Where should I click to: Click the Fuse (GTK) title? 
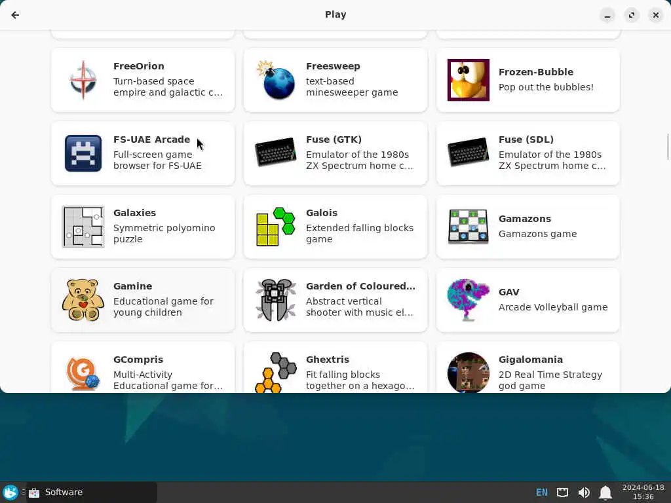point(334,140)
